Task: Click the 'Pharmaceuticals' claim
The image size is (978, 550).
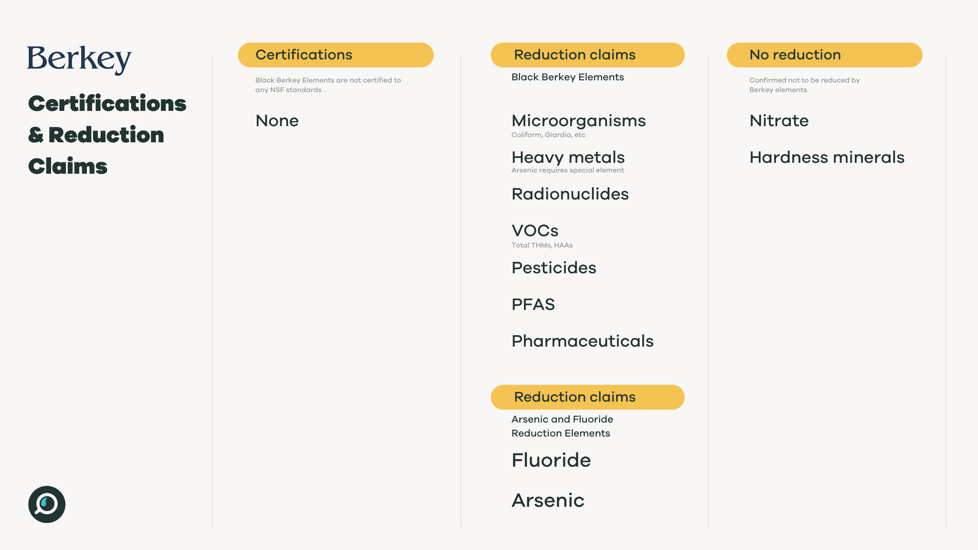Action: tap(582, 341)
